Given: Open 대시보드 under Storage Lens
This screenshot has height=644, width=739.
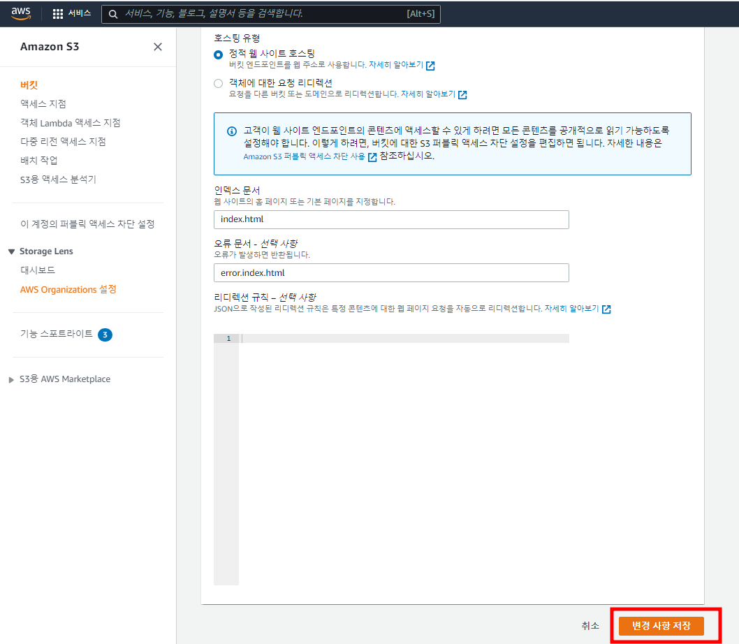Looking at the screenshot, I should (x=38, y=270).
